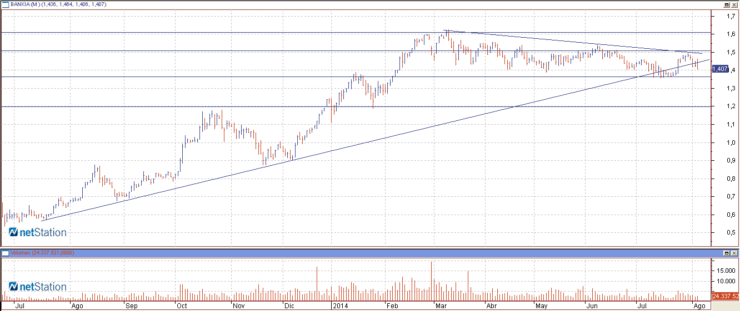Image resolution: width=740 pixels, height=311 pixels.
Task: Click the netStation logo in price chart
Action: 38,232
